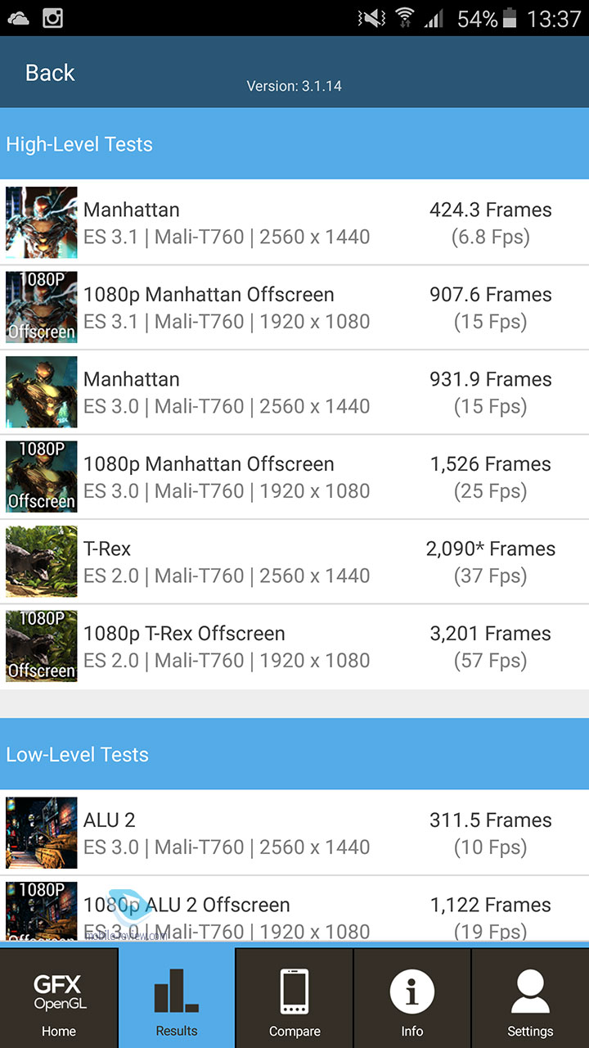Tap the cloud notification icon
Image resolution: width=589 pixels, height=1048 pixels.
click(18, 18)
